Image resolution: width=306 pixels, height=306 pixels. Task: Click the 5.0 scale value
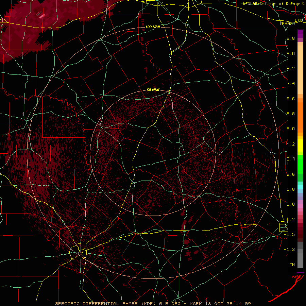click(291, 129)
